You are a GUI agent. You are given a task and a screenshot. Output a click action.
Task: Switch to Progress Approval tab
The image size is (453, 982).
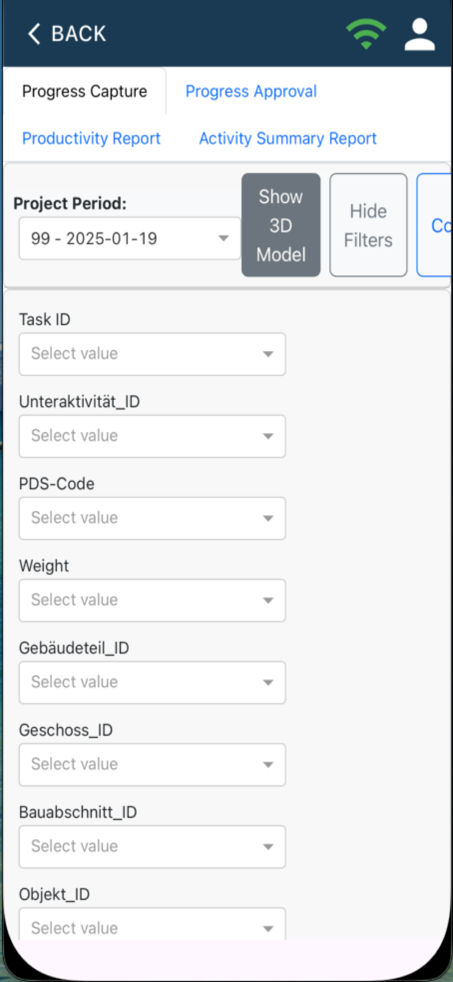pos(251,91)
